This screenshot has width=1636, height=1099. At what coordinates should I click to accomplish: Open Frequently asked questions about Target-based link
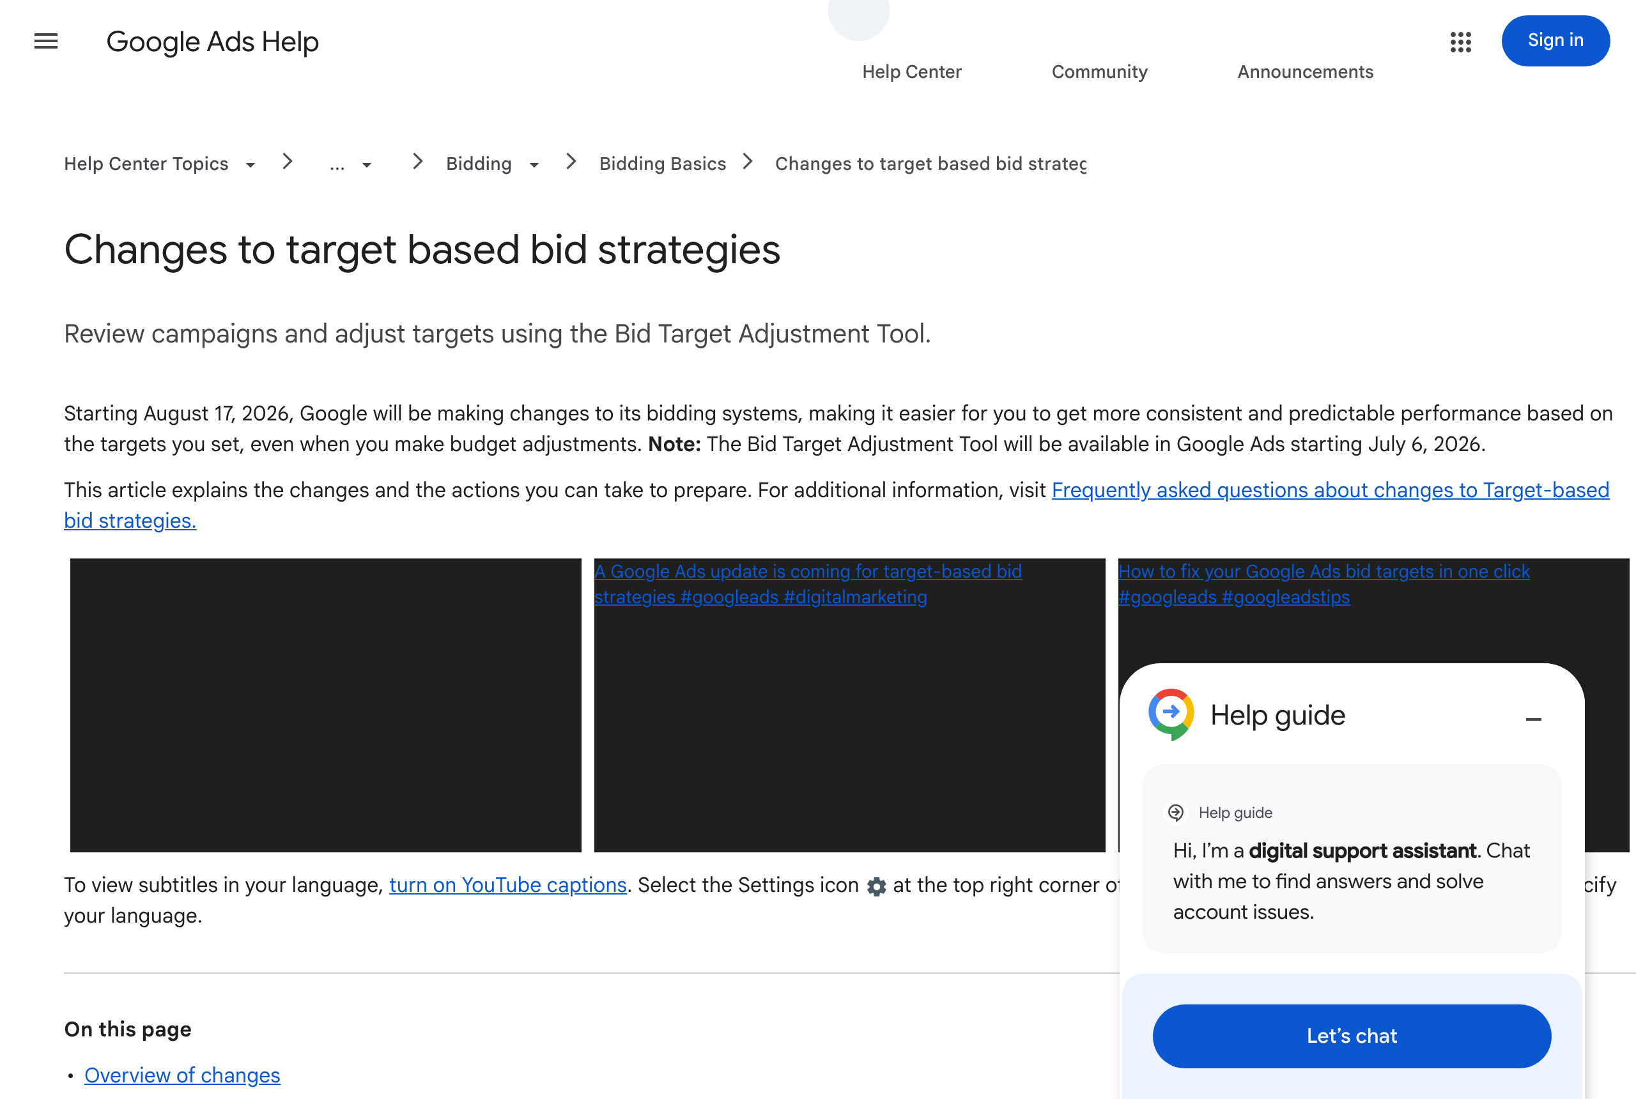pyautogui.click(x=1330, y=490)
